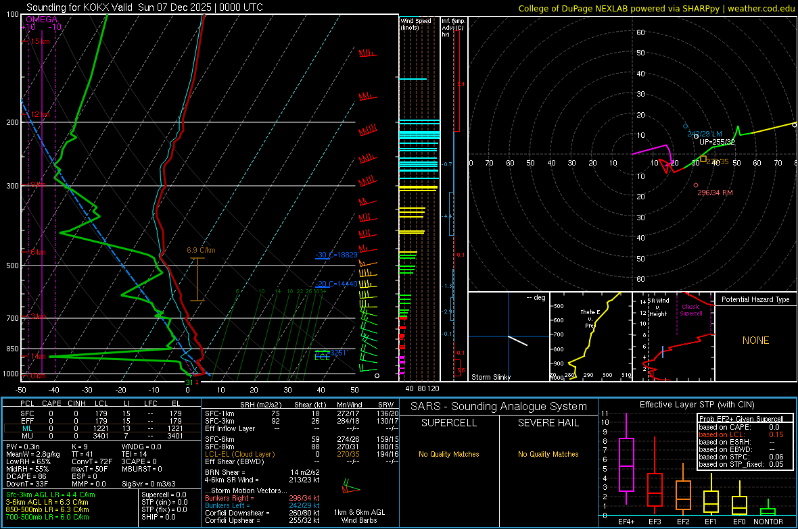
Task: Click the '700-500mb LR = 6.0 C/km' line
Action: (47, 517)
